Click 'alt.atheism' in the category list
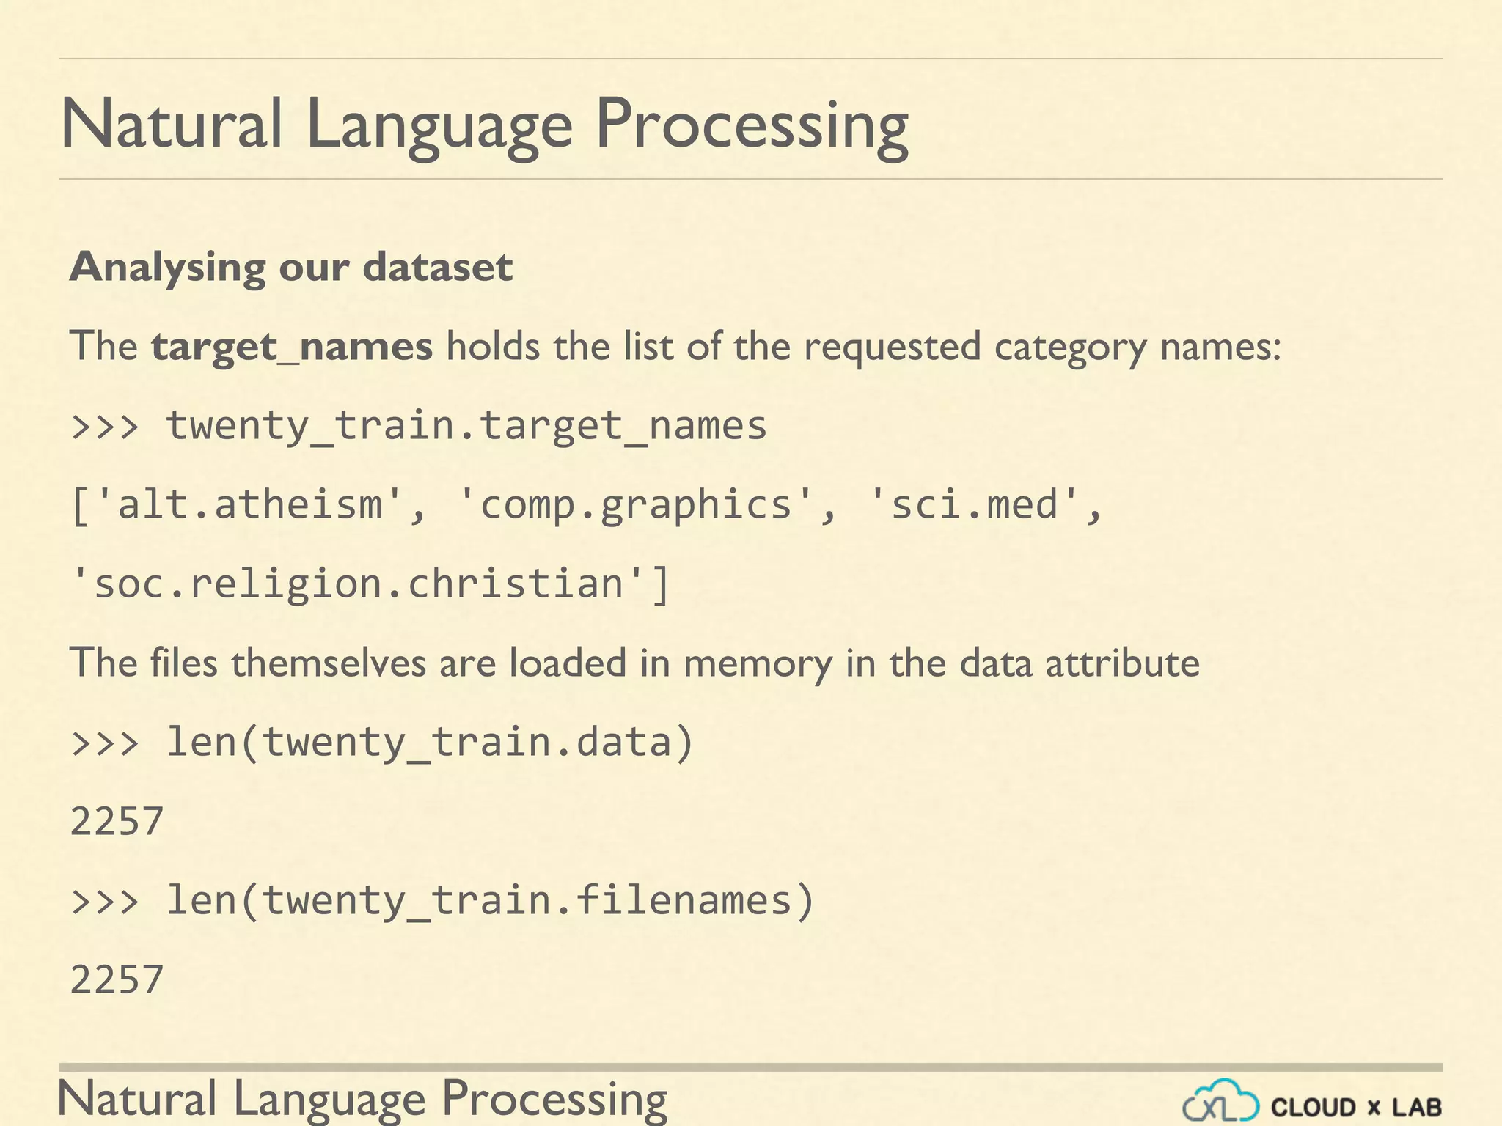Viewport: 1502px width, 1126px height. pyautogui.click(x=249, y=505)
